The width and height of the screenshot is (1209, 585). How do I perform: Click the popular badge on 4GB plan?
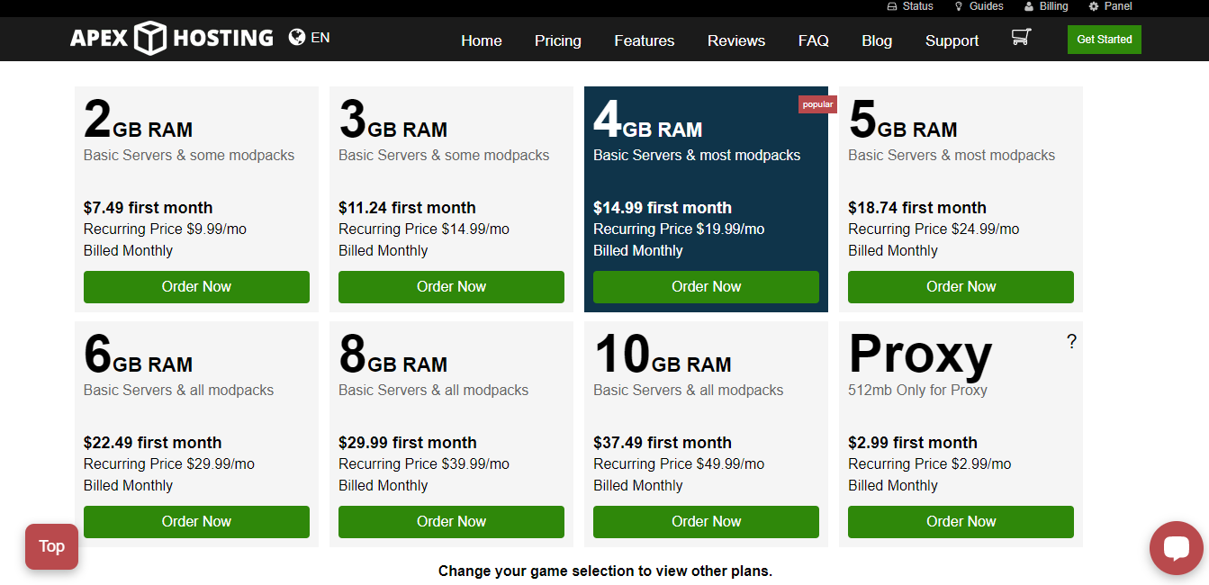click(x=817, y=104)
